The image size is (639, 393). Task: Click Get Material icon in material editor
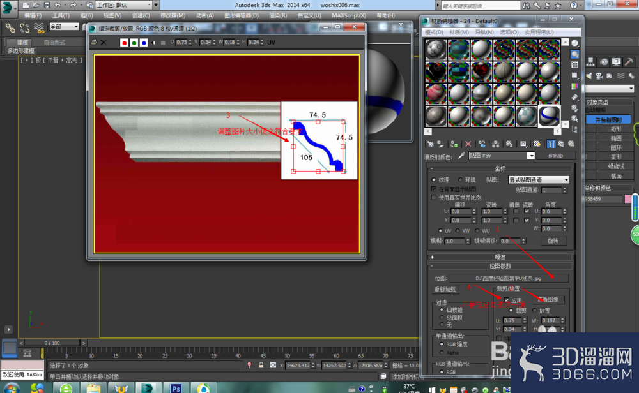pos(430,144)
